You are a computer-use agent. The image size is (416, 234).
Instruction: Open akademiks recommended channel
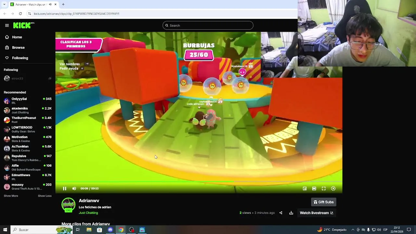[x=28, y=110]
